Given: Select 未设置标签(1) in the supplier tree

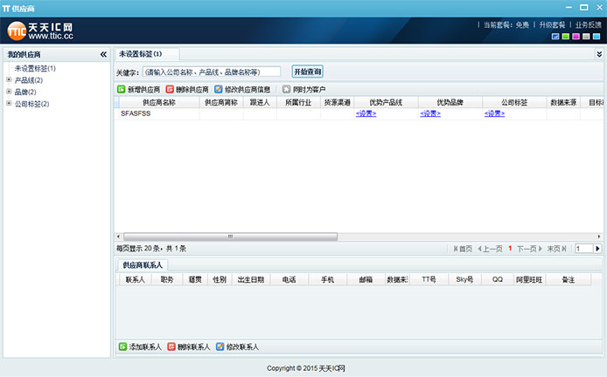Looking at the screenshot, I should (x=35, y=68).
